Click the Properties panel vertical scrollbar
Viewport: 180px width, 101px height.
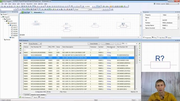(x=178, y=21)
